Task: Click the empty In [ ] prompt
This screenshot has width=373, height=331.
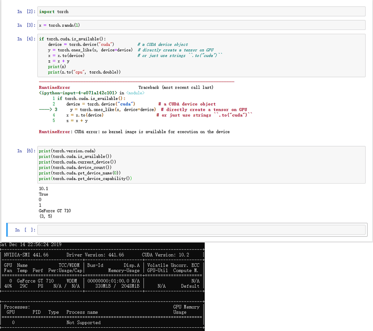Action: [x=25, y=230]
